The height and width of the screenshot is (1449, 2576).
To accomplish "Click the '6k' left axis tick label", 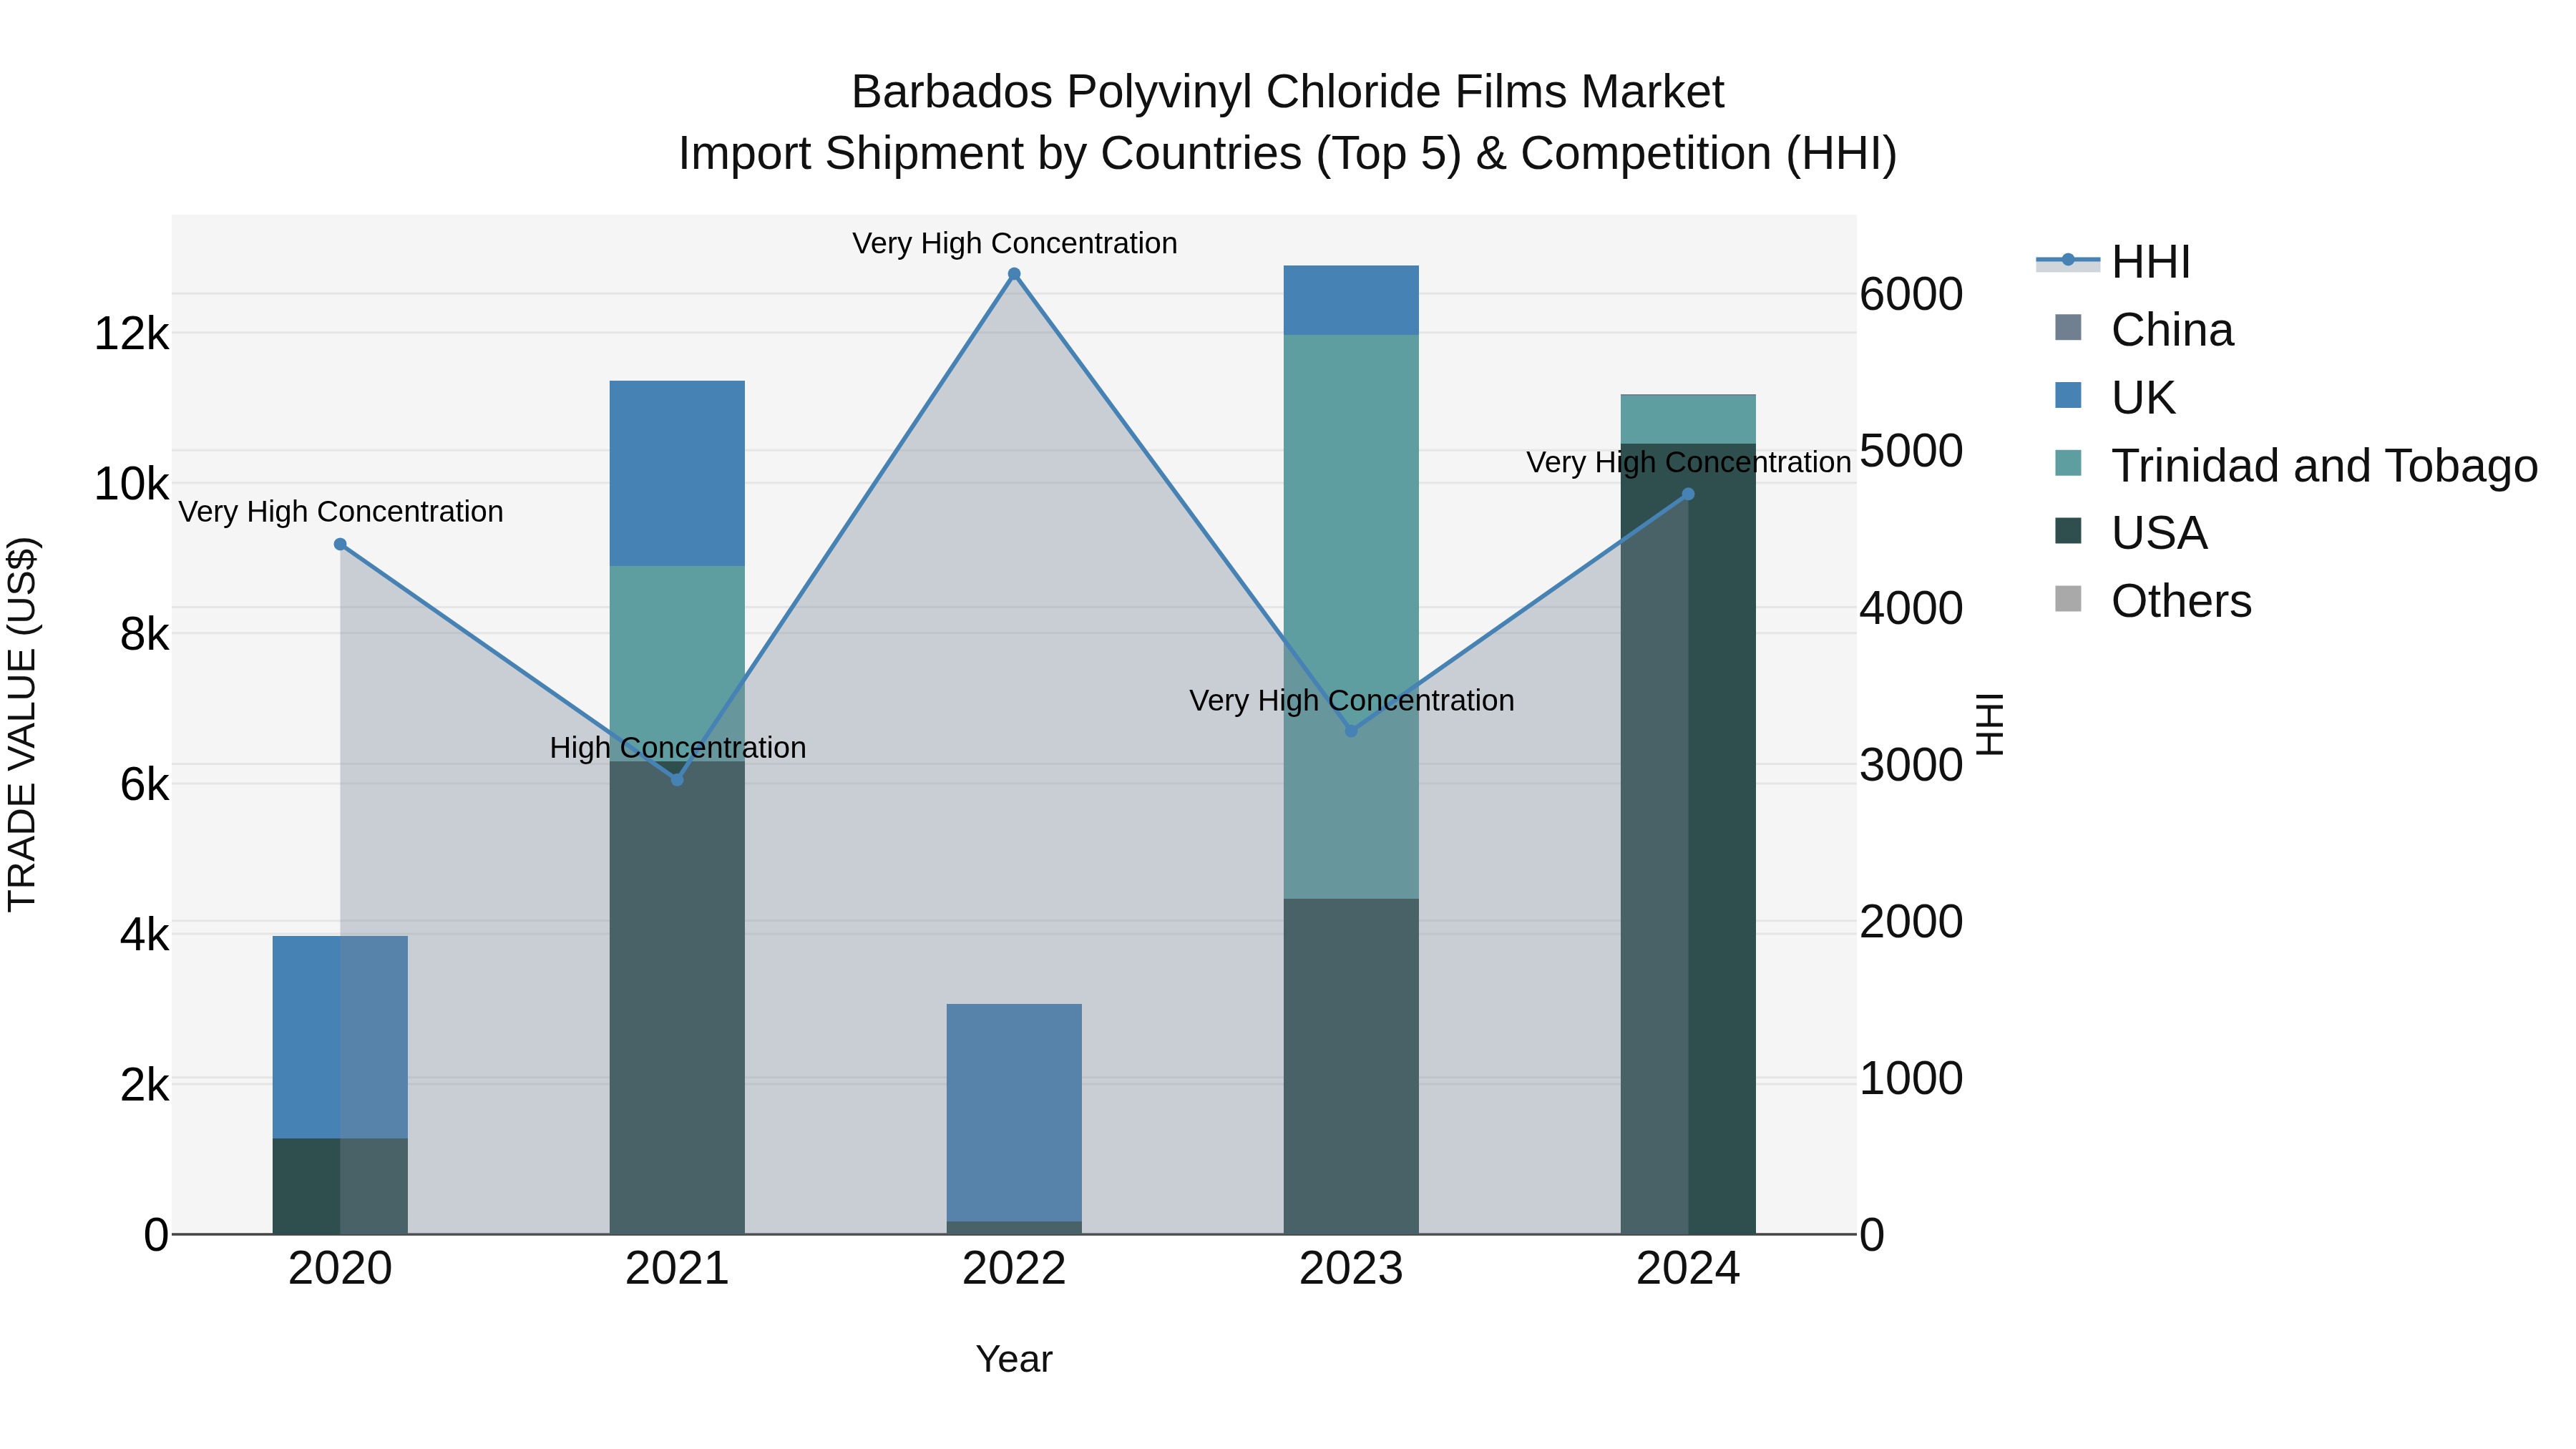I will (144, 784).
